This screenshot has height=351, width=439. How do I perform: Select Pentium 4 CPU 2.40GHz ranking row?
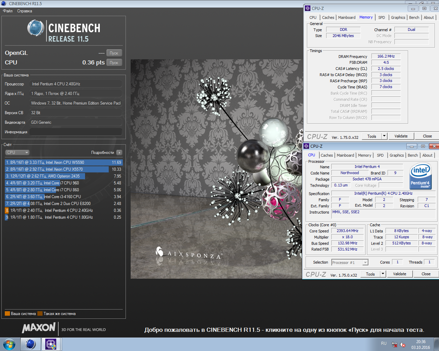[x=63, y=210]
